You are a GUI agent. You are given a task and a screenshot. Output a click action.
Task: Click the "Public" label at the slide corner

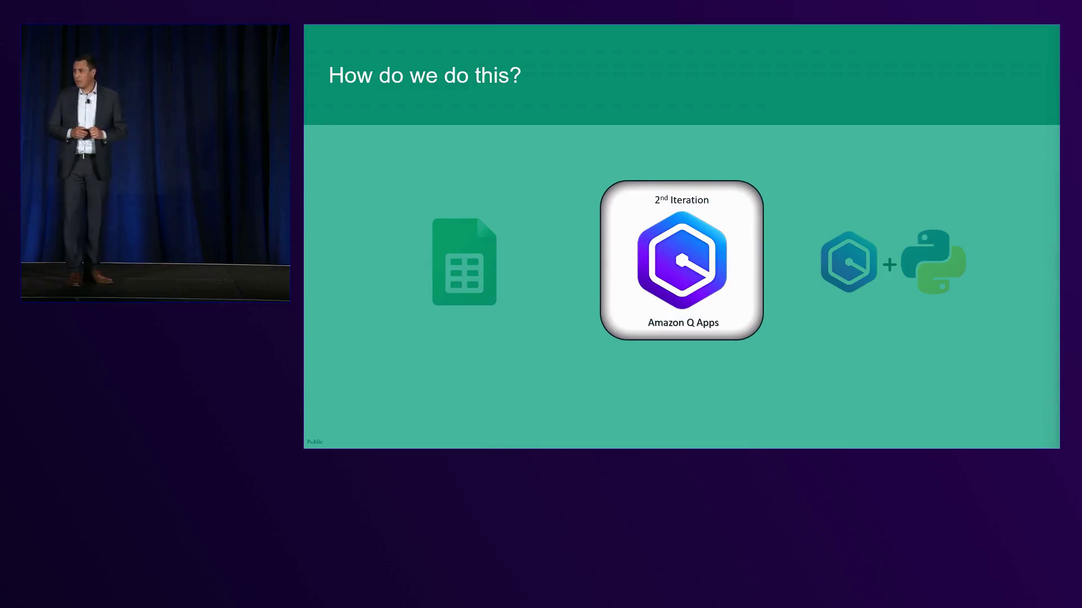tap(314, 442)
